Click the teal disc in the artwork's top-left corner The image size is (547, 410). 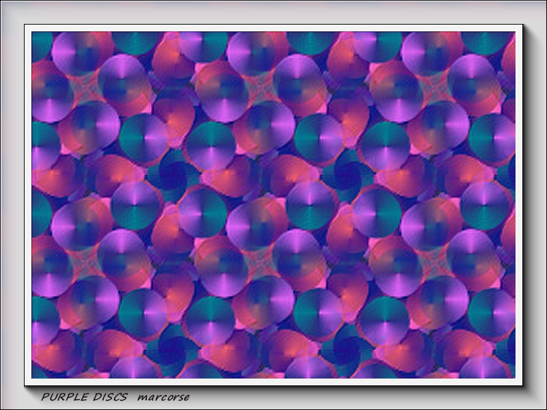tap(40, 45)
